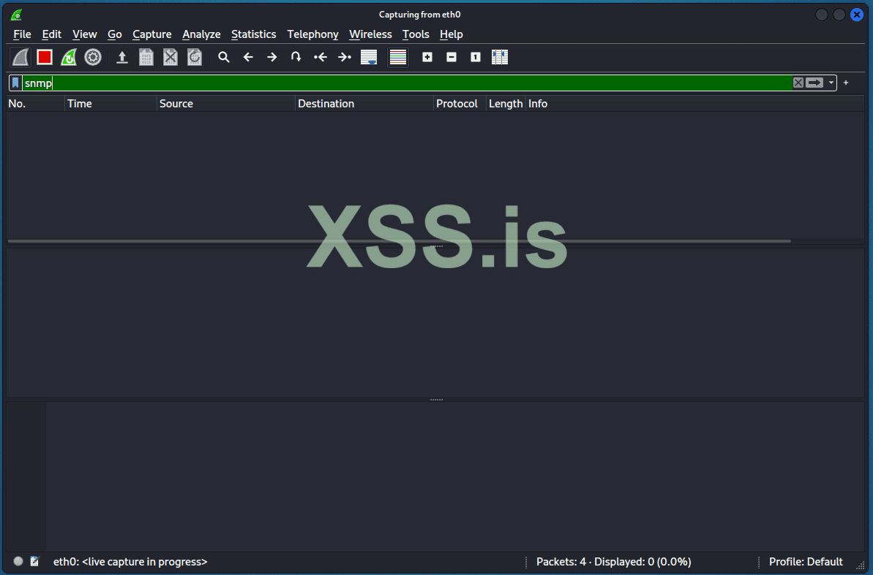This screenshot has width=873, height=575.
Task: Click Profile: Default in status bar
Action: click(806, 562)
